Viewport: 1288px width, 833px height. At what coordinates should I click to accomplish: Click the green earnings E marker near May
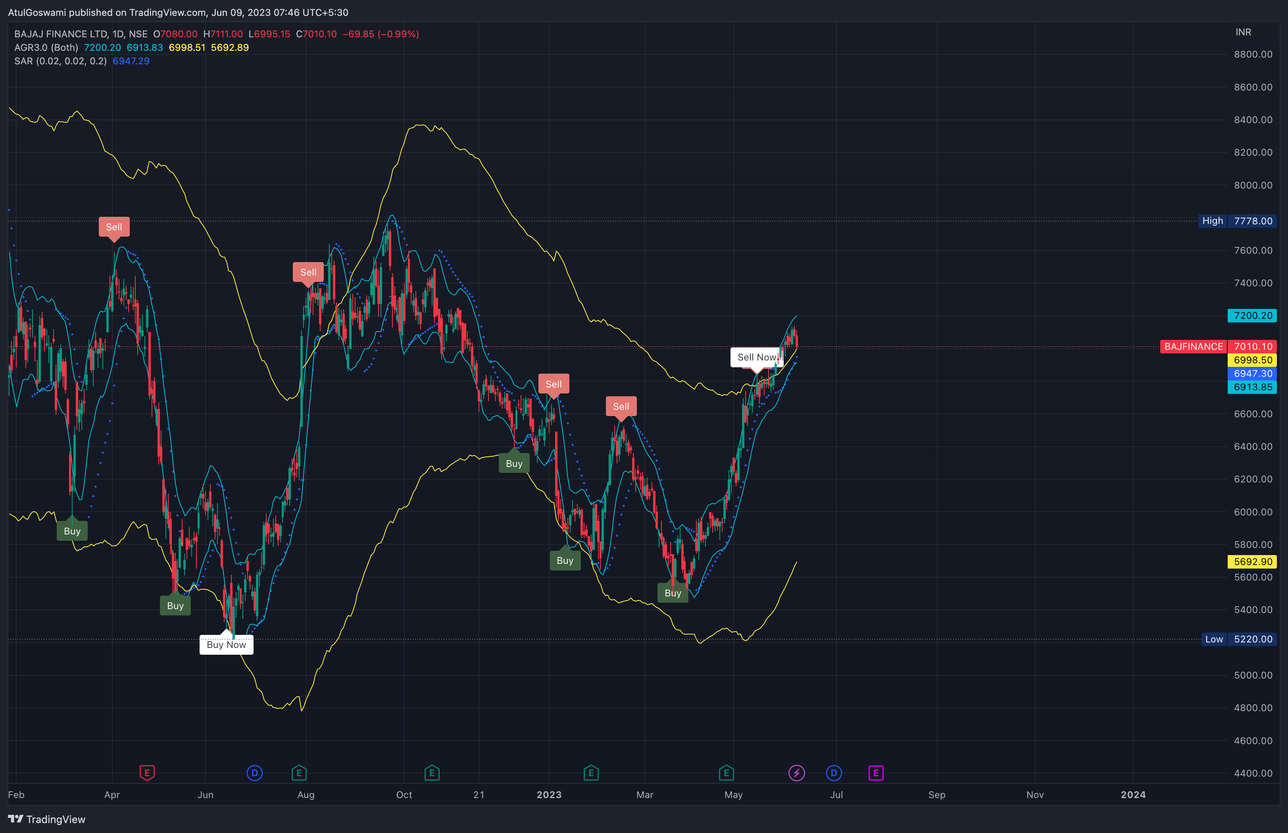[726, 773]
